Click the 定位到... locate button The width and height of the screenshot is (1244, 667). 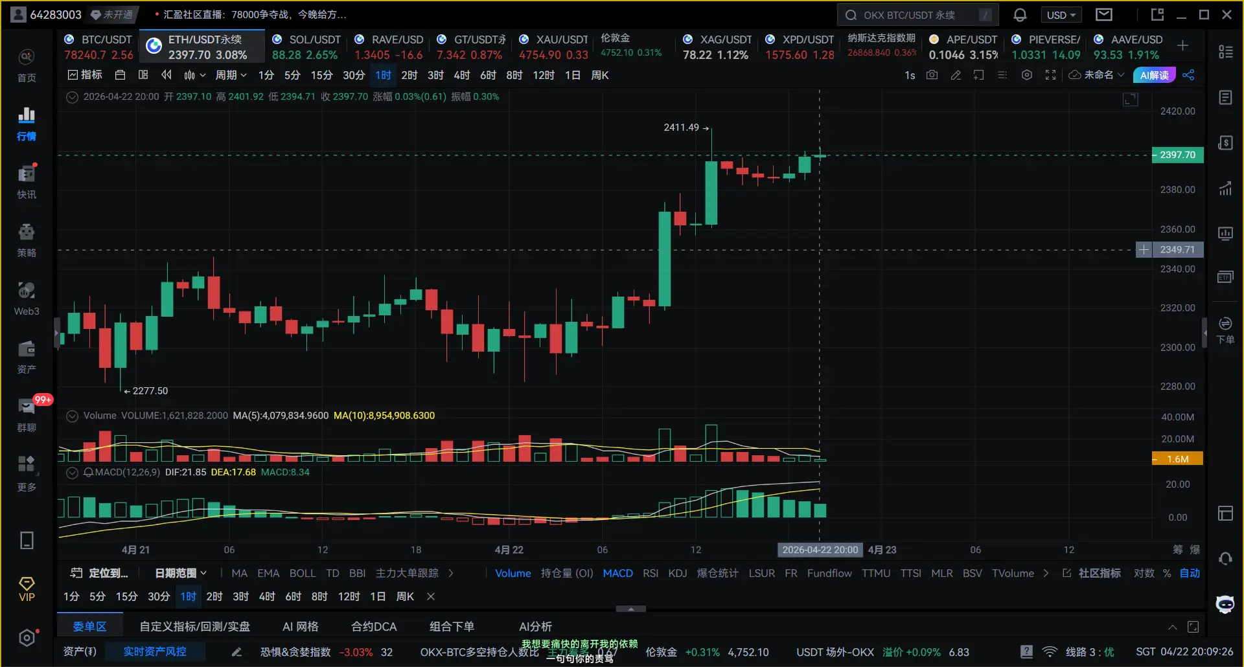(99, 573)
